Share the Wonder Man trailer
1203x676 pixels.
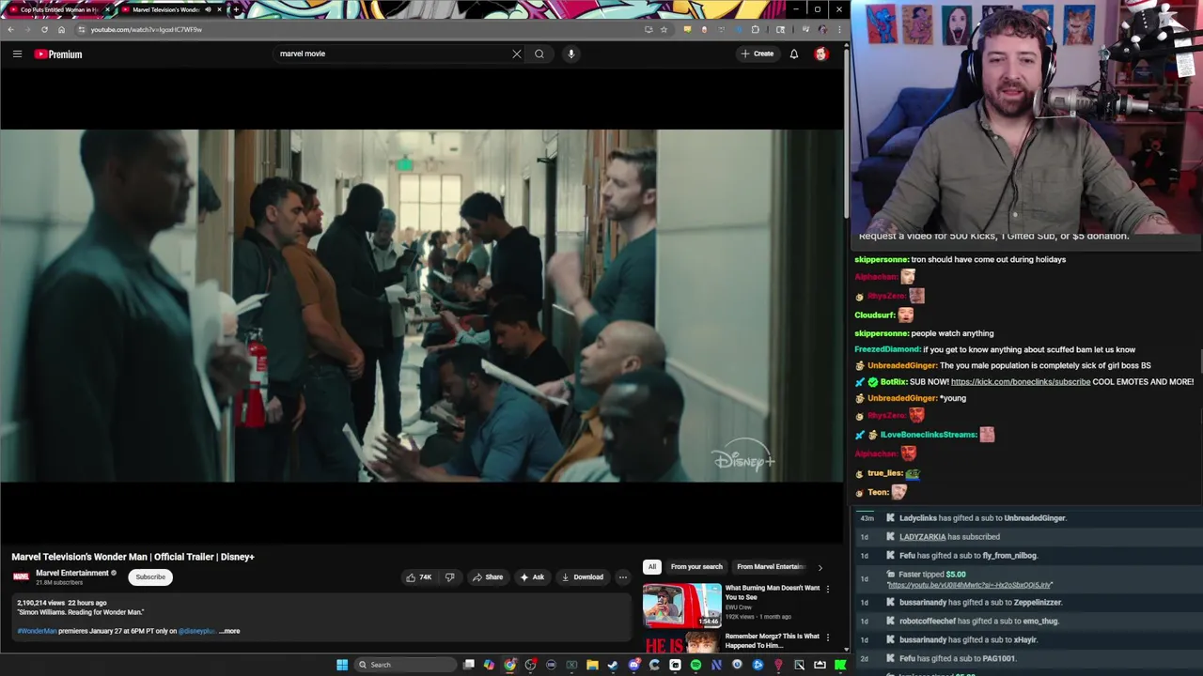(488, 577)
